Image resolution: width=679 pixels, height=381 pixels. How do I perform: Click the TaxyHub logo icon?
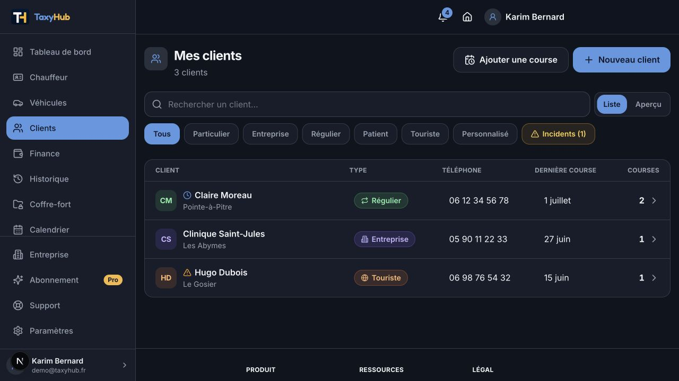click(x=20, y=17)
